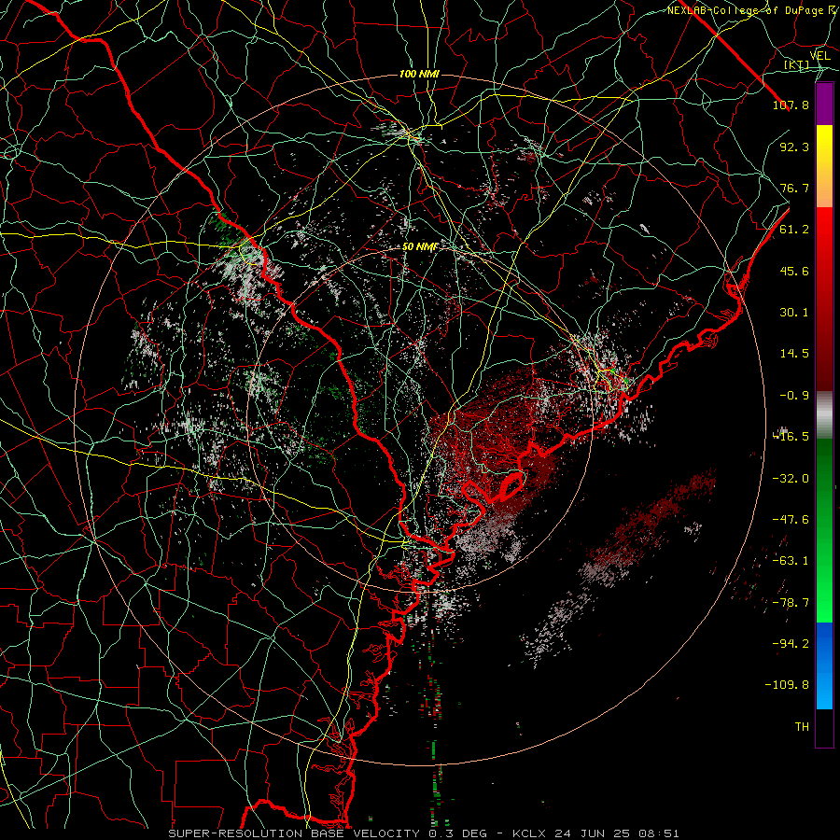840x840 pixels.
Task: Click the KCLX station identifier in the caption
Action: tap(529, 833)
